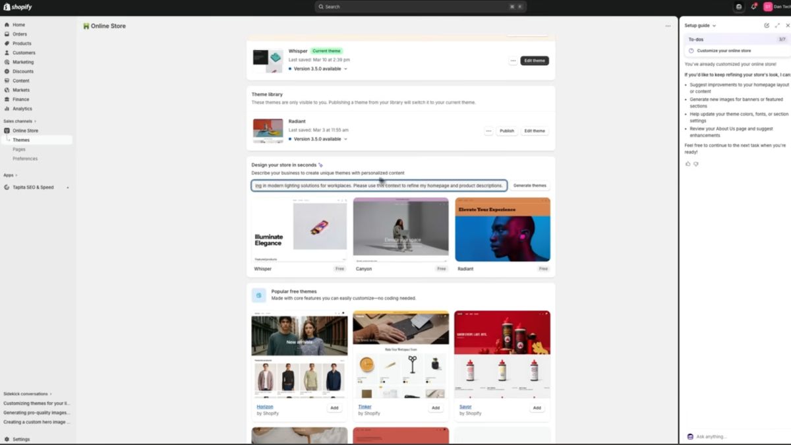Screen dimensions: 791x445
Task: Give thumbs up to the Sidekick response
Action: [x=688, y=163]
